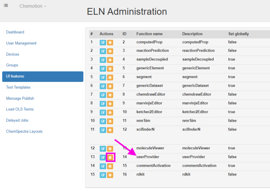The height and width of the screenshot is (191, 270).
Task: Edit the marvinjsEditor row
Action: point(103,104)
